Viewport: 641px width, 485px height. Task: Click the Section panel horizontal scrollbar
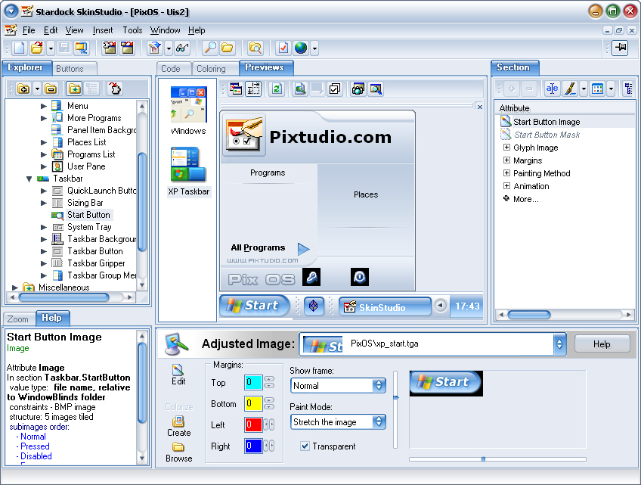click(565, 314)
